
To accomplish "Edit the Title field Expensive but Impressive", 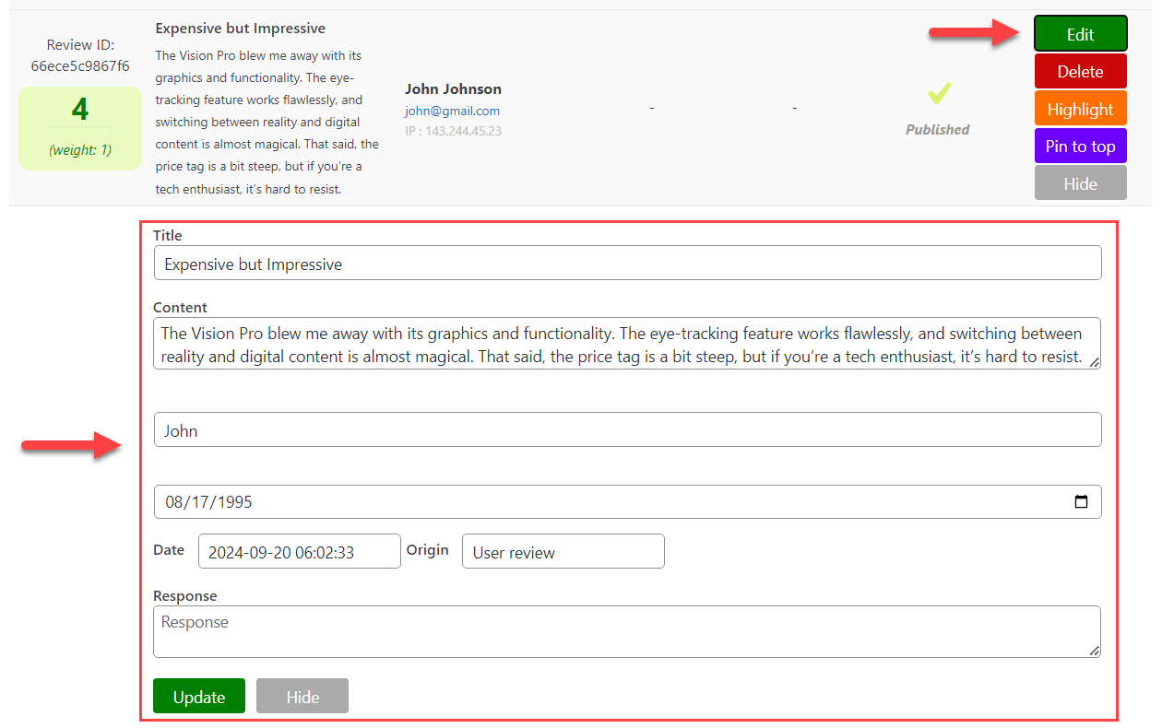I will tap(627, 263).
